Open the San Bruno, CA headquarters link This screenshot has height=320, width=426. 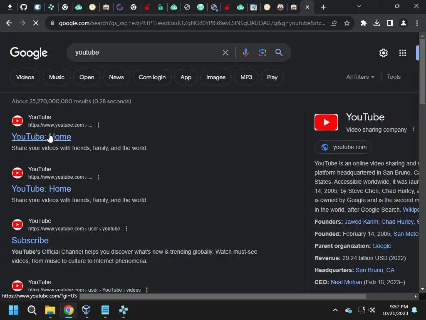(x=375, y=270)
